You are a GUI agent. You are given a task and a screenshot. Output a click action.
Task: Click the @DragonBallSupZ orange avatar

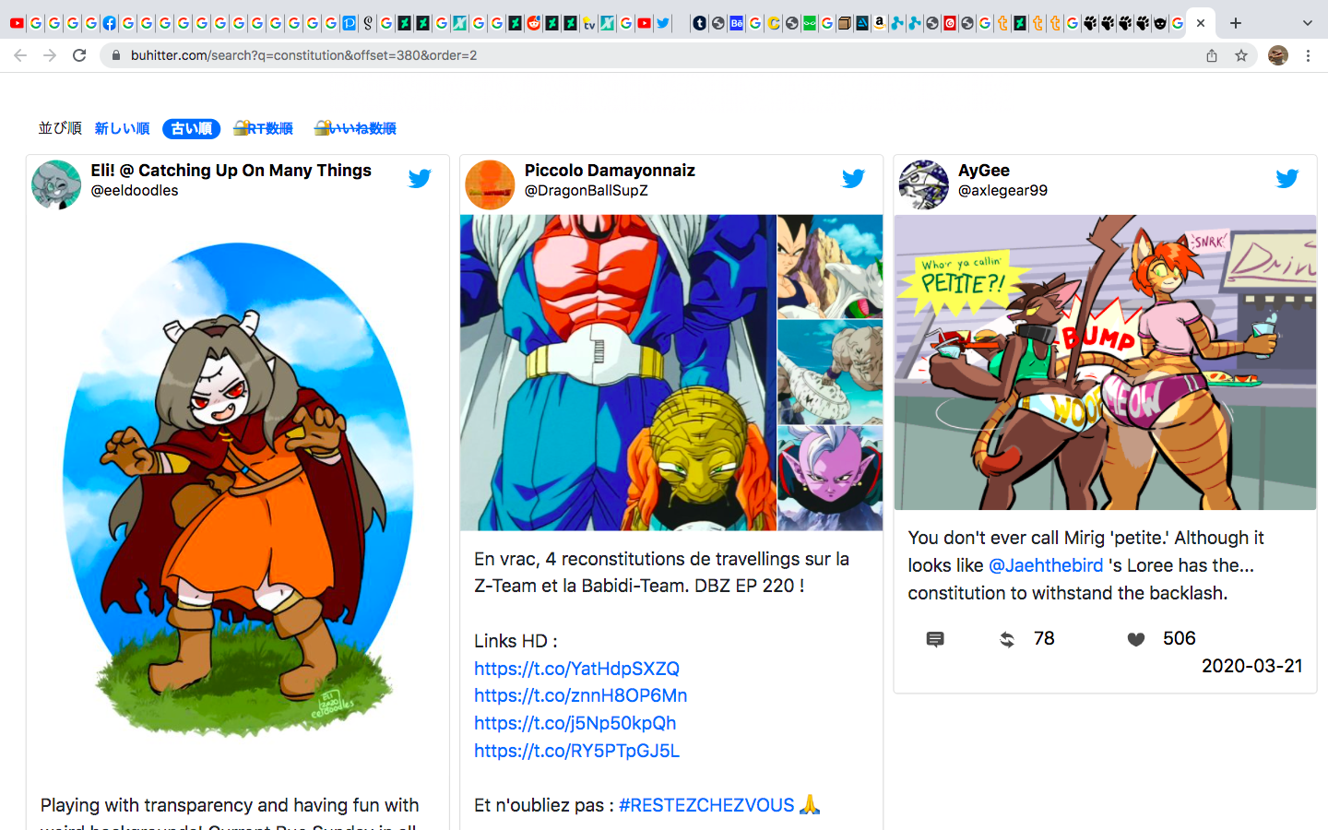click(490, 184)
